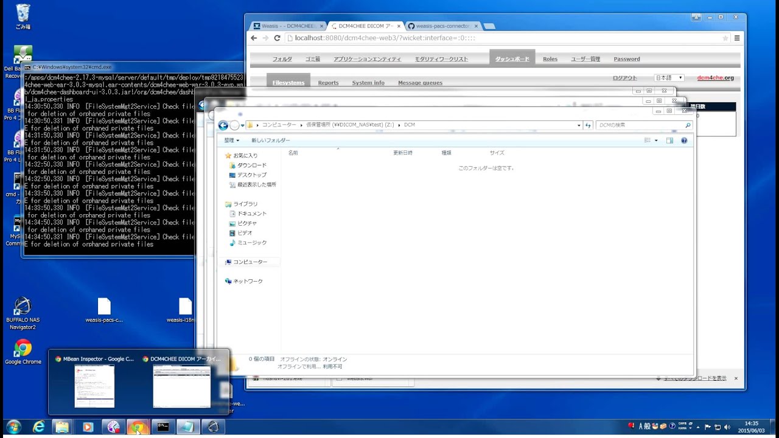Viewport: 779px width, 438px height.
Task: Switch to the cmd.exe taskbar button
Action: (163, 427)
